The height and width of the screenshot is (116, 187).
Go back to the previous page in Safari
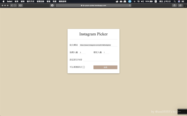pos(12,6)
